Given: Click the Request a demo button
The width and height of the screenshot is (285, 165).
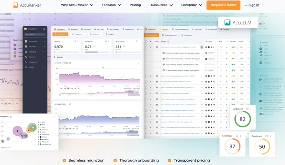Looking at the screenshot, I should point(223,5).
